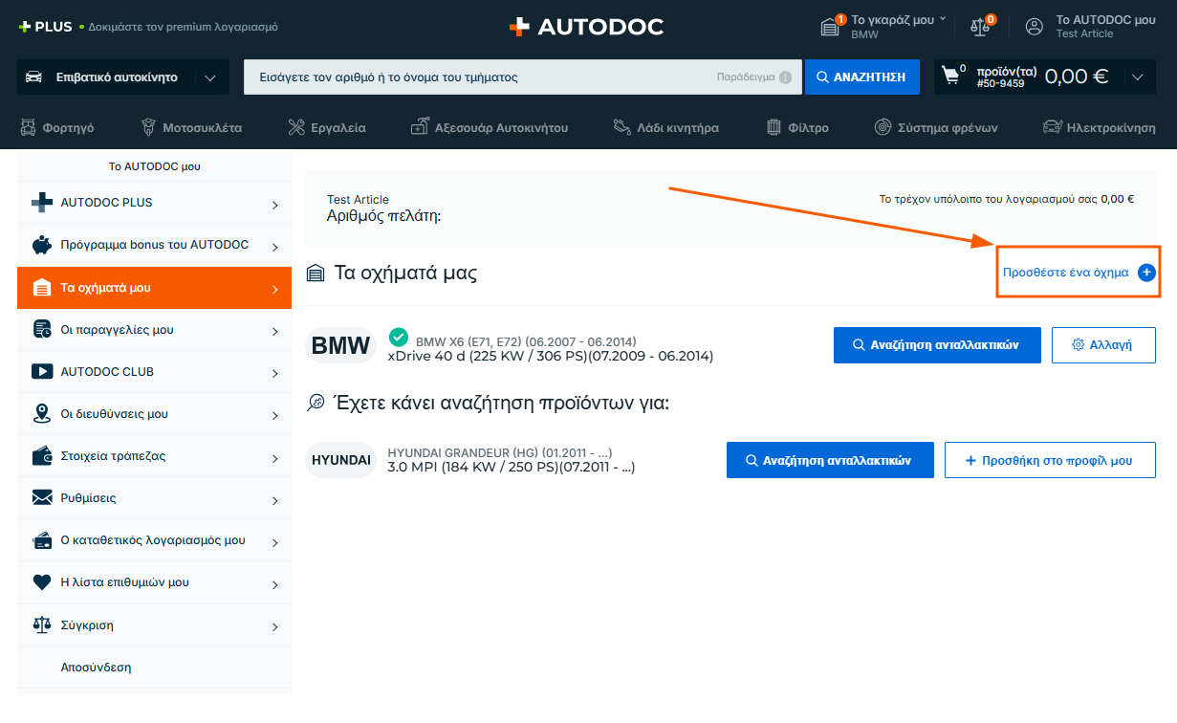Screen dimensions: 1177x723
Task: Open the garage icon with badge 1
Action: pos(830,27)
